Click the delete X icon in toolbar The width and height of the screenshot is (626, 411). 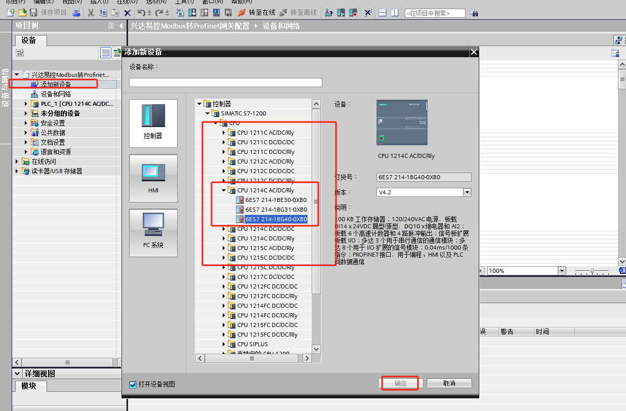(128, 12)
